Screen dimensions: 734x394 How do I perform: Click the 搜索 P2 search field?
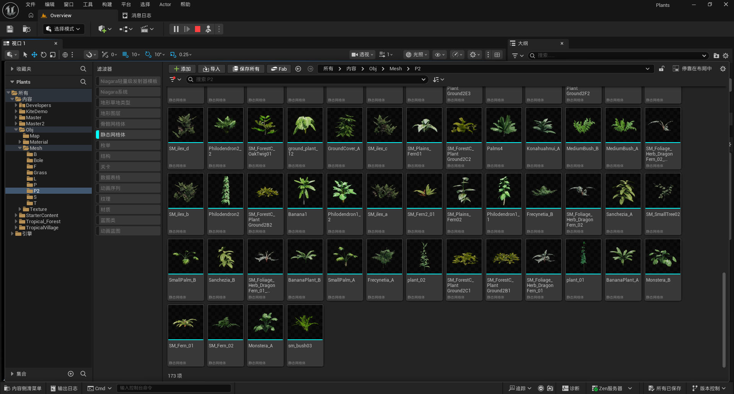[307, 79]
